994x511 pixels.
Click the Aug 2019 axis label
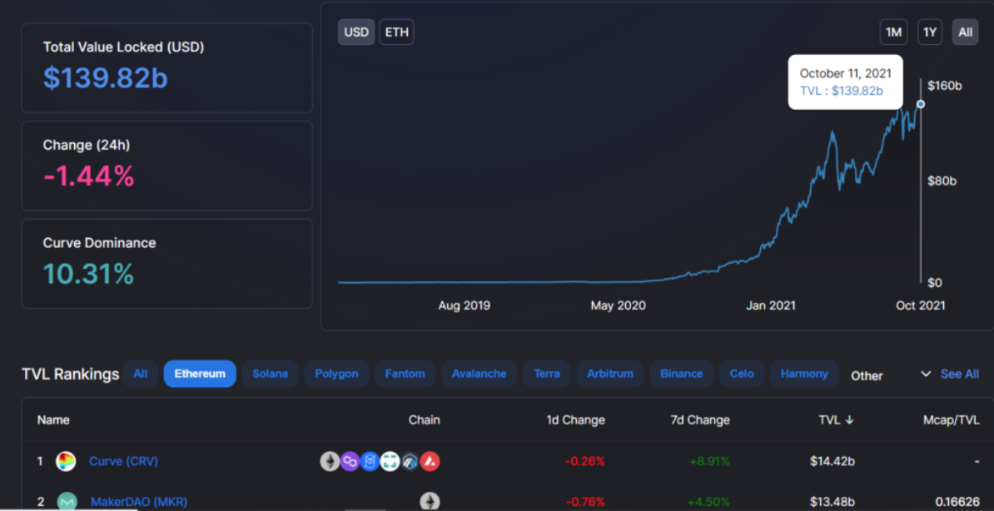[x=464, y=305]
